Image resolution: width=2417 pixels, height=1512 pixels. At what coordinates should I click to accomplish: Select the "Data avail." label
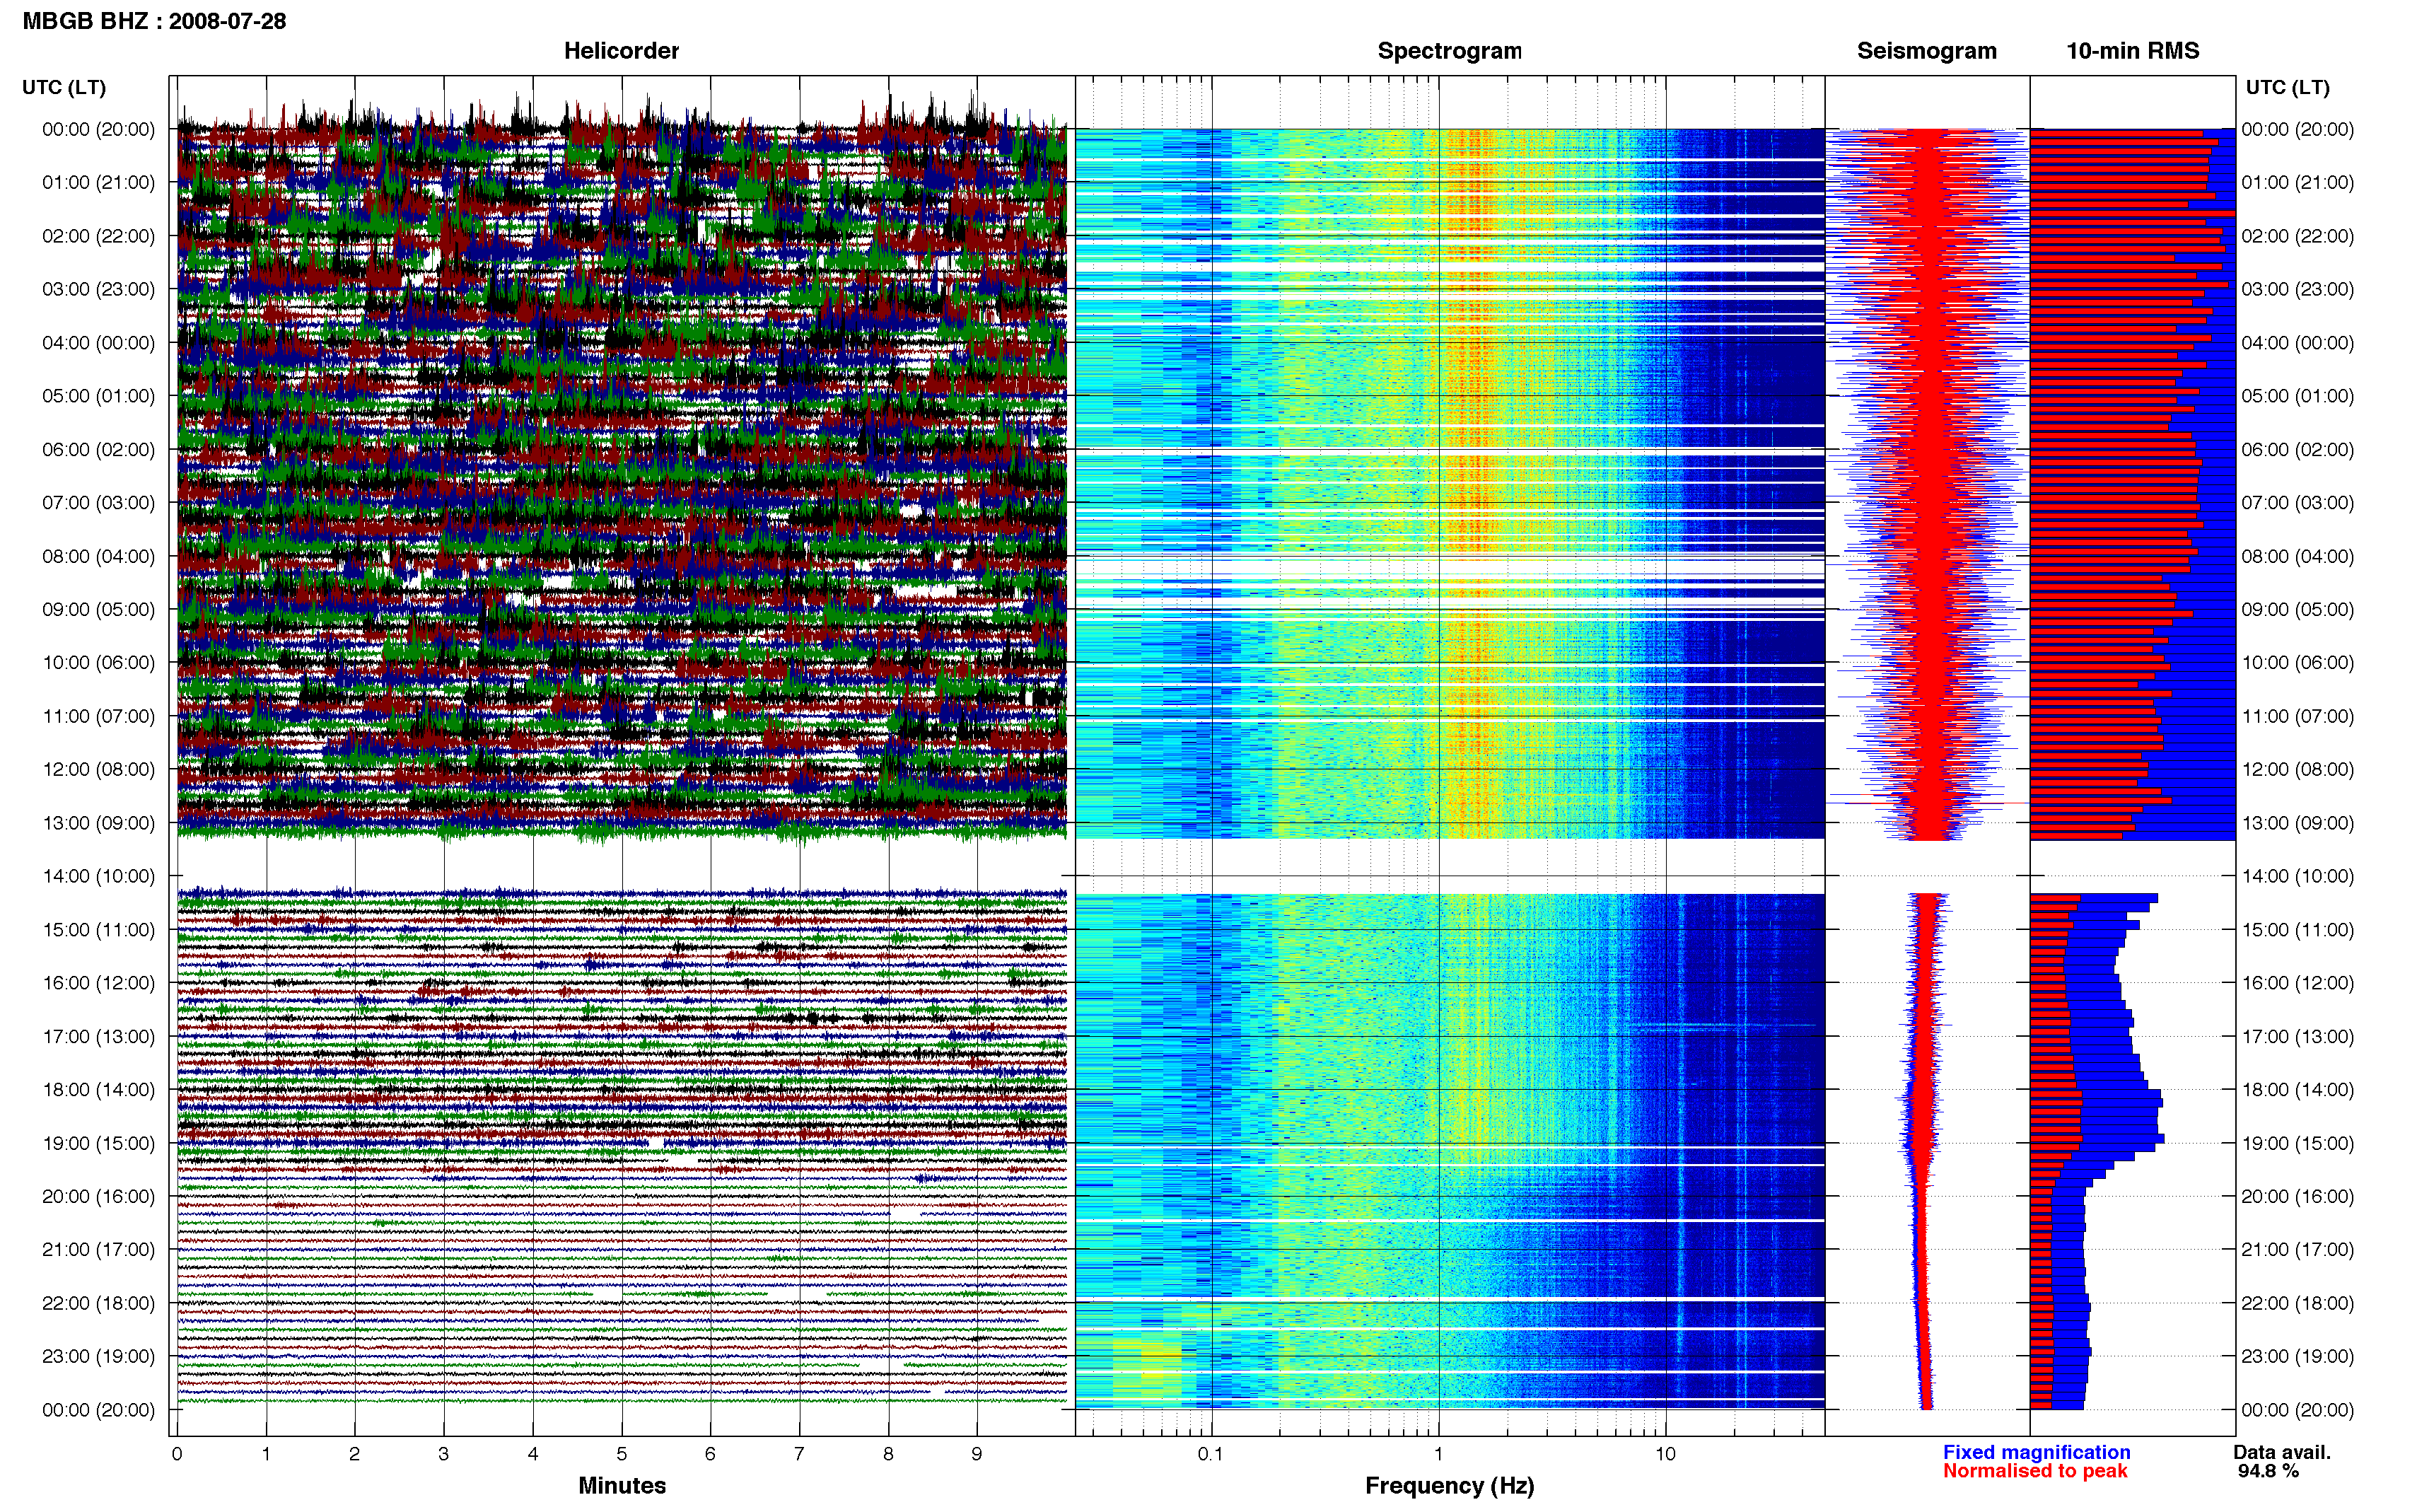[x=2282, y=1453]
